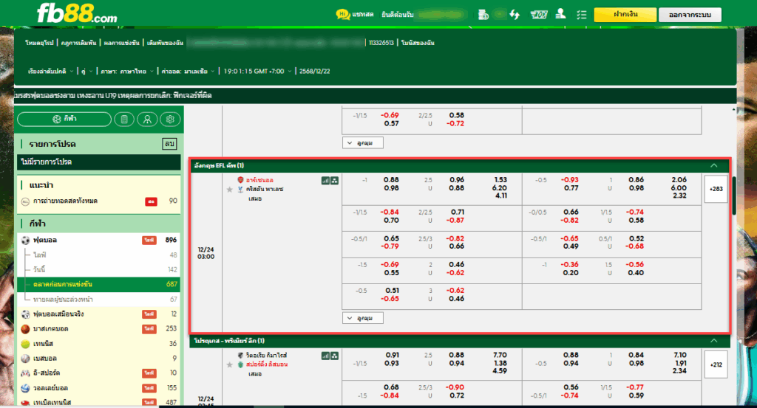Select draw odds 4.11 for Arsenal match
Image resolution: width=757 pixels, height=408 pixels.
pyautogui.click(x=500, y=196)
